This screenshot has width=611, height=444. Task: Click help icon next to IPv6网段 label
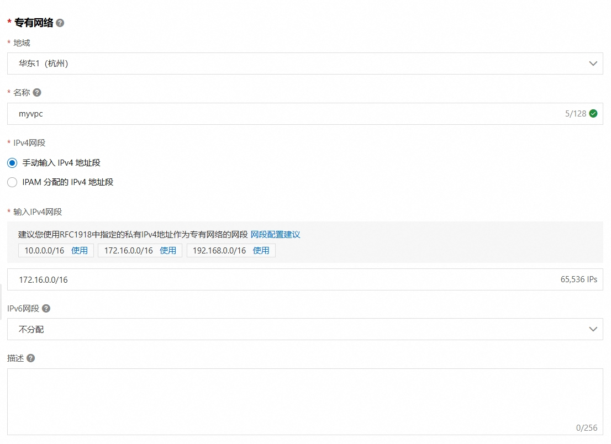pyautogui.click(x=46, y=308)
